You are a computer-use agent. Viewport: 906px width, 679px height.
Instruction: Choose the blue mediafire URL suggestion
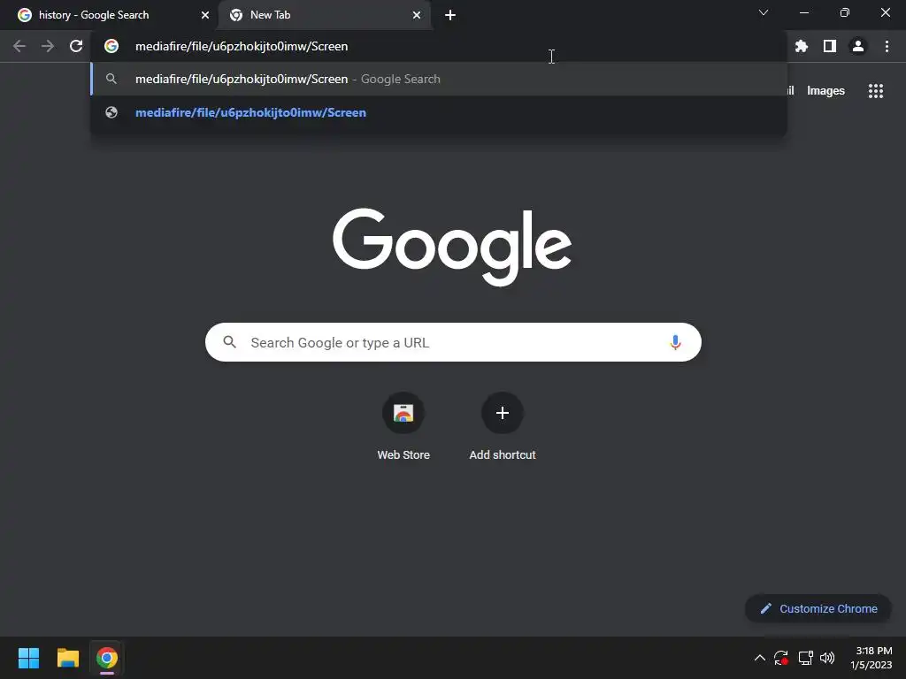click(x=439, y=112)
